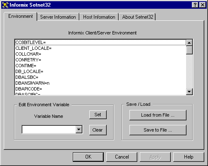
Task: Open the About Setnet32 tab
Action: coord(138,17)
